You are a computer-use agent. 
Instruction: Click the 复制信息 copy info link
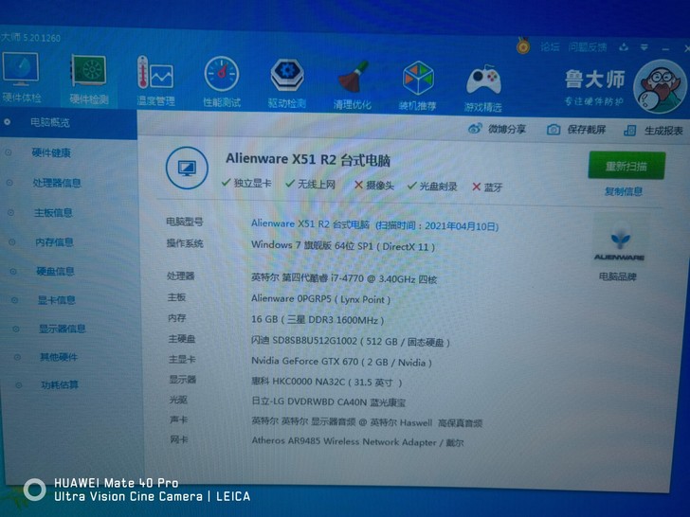pos(624,191)
